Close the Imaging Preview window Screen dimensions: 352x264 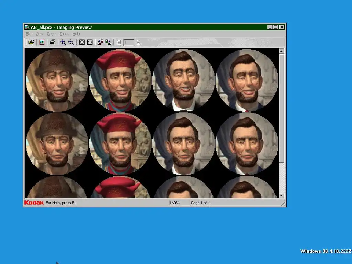pos(282,27)
